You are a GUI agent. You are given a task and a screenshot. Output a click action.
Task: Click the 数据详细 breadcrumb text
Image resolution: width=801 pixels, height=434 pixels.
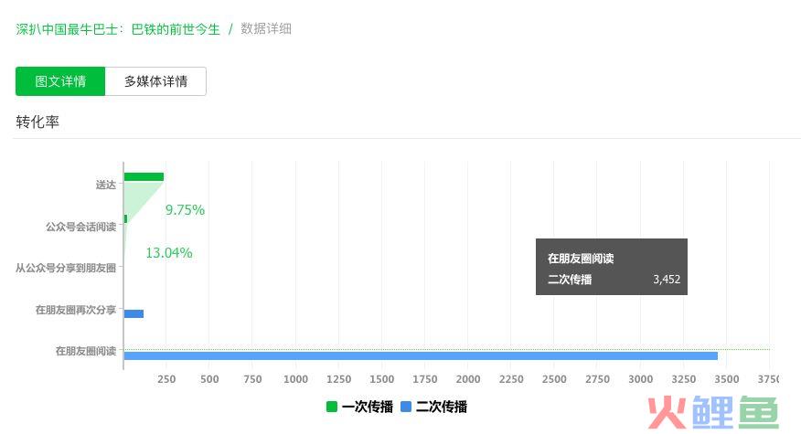click(x=266, y=29)
